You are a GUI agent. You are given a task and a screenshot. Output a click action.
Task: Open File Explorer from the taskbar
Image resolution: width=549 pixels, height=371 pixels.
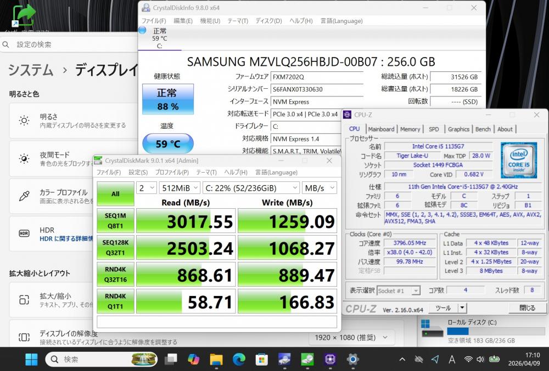[216, 359]
